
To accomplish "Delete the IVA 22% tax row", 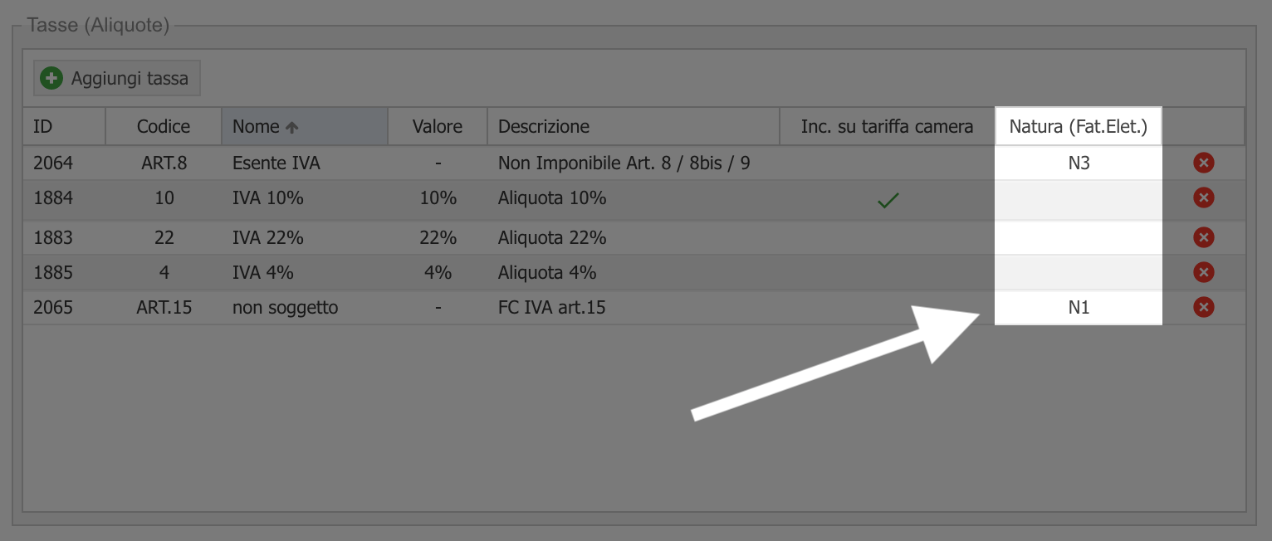I will point(1203,237).
